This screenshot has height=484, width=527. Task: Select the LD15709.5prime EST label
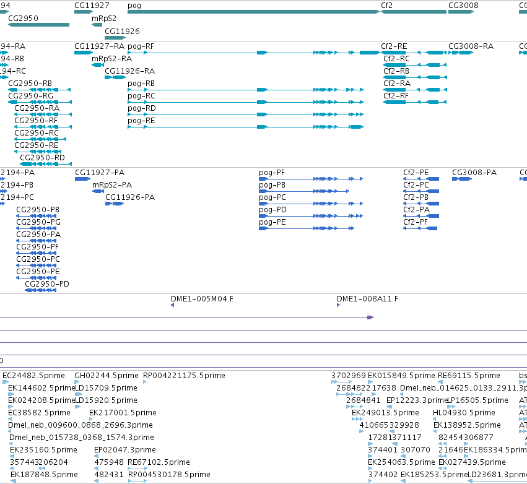[x=107, y=388]
